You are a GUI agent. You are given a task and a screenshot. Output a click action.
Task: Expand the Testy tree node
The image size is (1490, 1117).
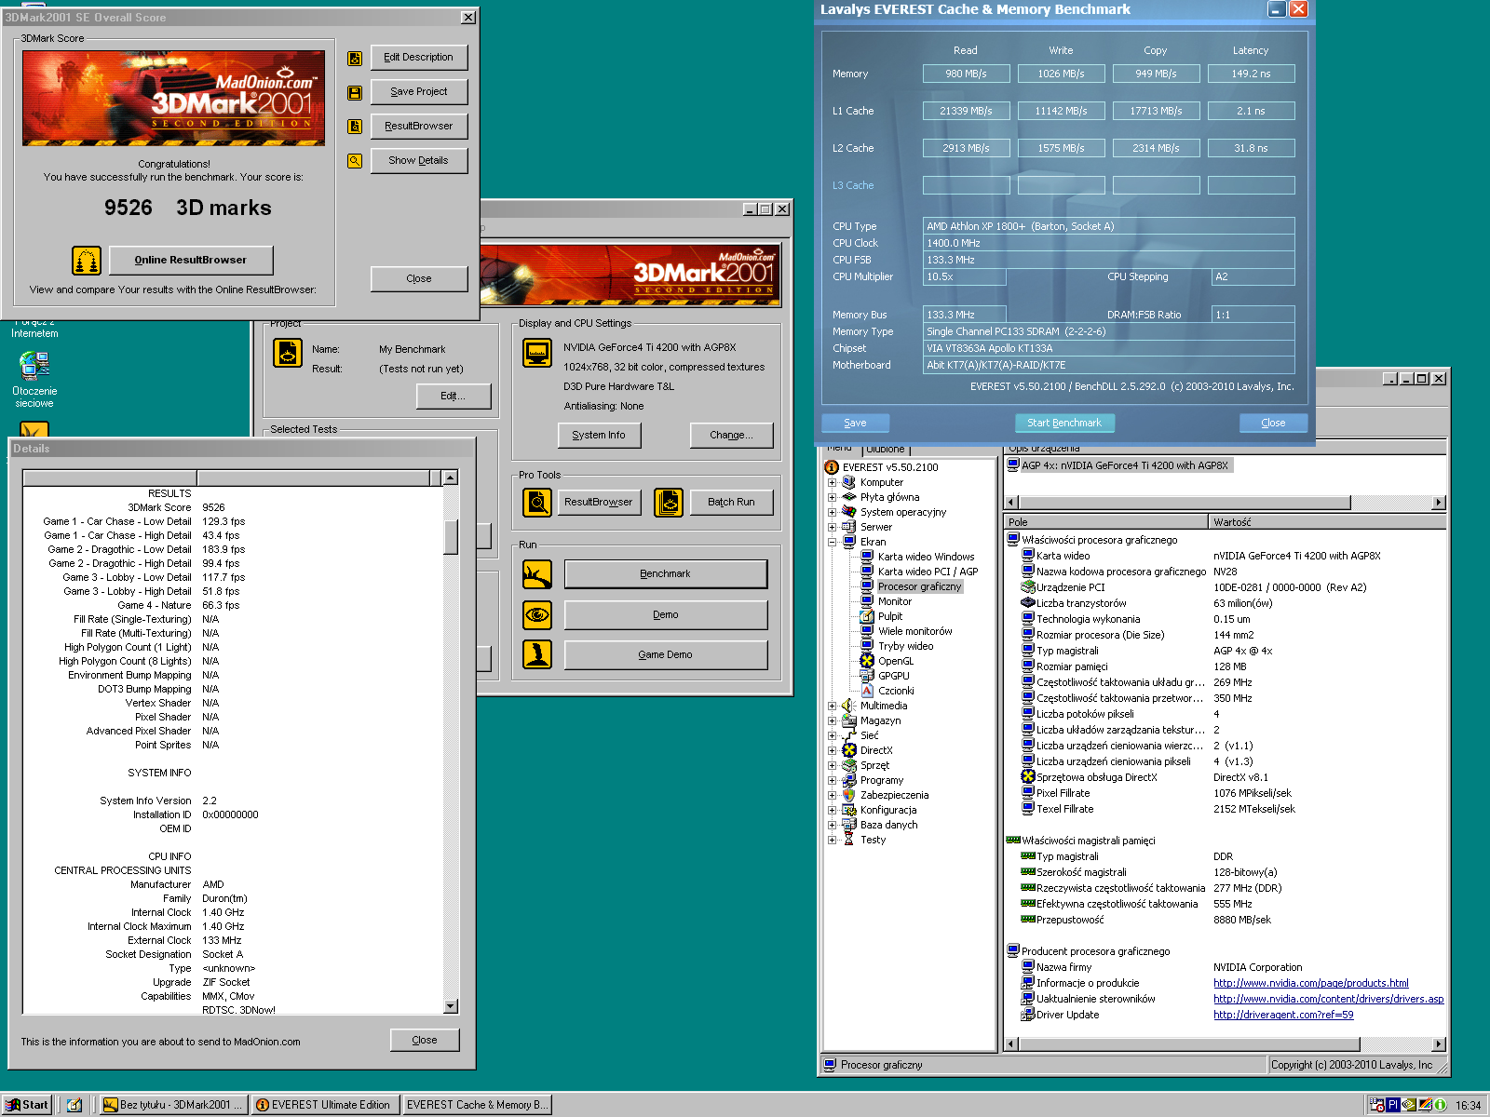[x=832, y=840]
